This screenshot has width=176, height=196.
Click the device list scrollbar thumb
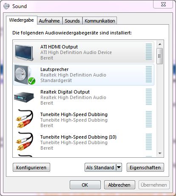tap(160, 56)
